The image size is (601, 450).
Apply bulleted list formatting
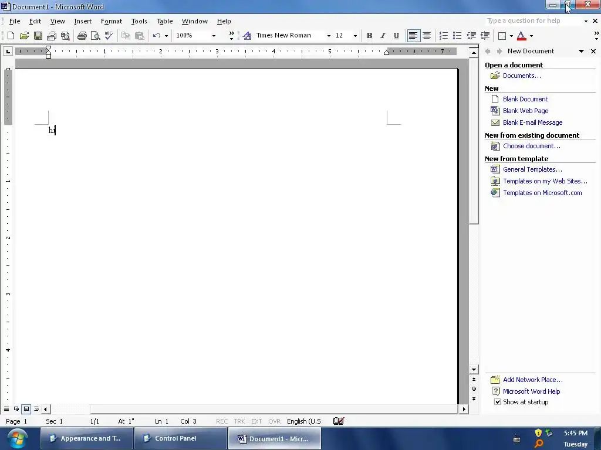pyautogui.click(x=457, y=36)
